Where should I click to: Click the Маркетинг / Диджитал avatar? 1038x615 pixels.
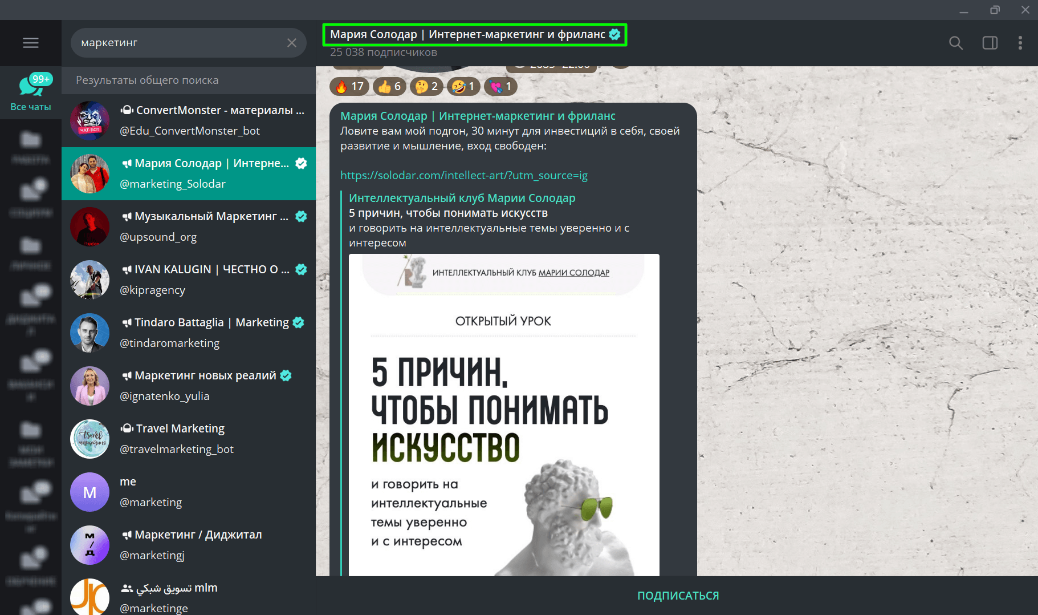89,545
